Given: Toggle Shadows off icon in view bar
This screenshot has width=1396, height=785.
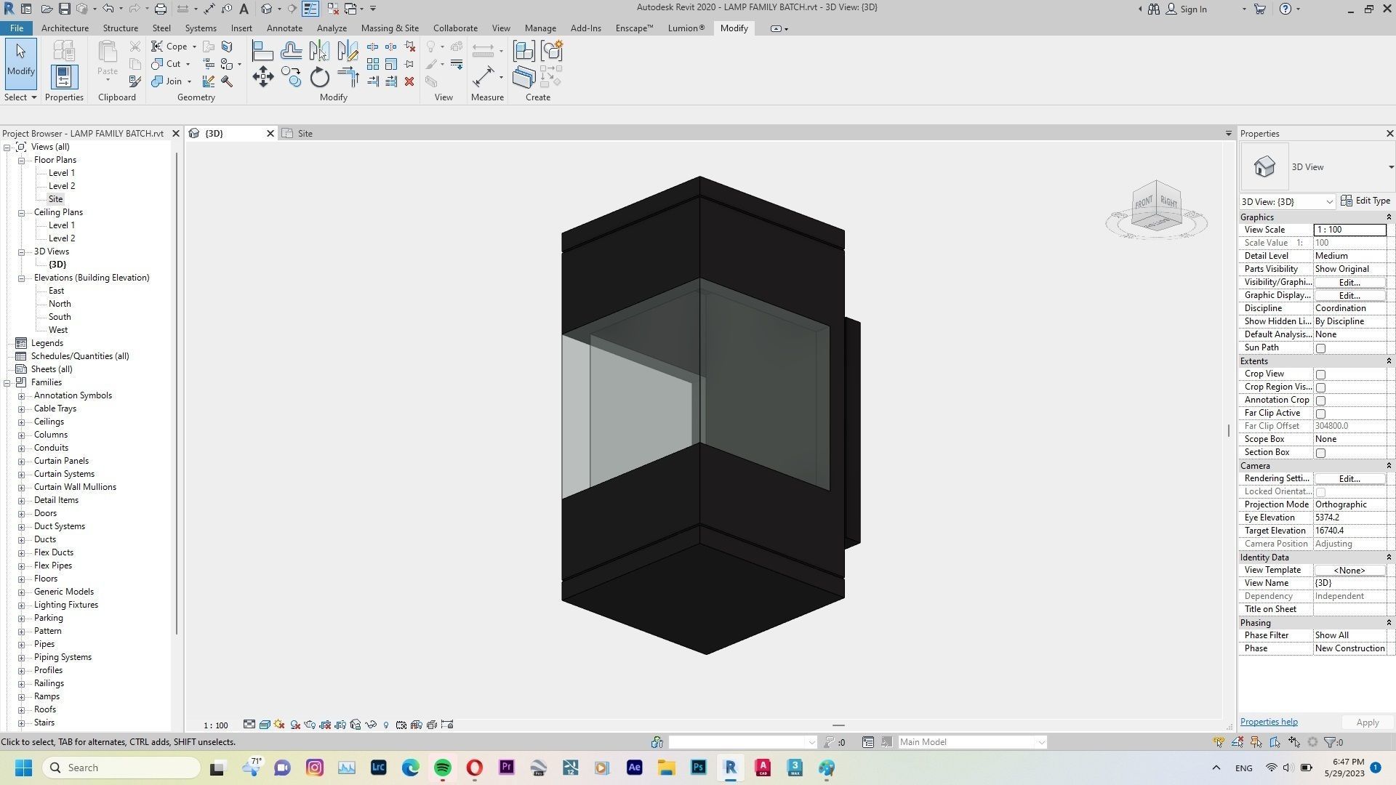Looking at the screenshot, I should [295, 725].
